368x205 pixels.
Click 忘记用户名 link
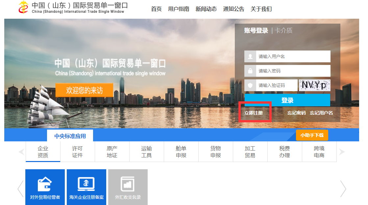321,113
